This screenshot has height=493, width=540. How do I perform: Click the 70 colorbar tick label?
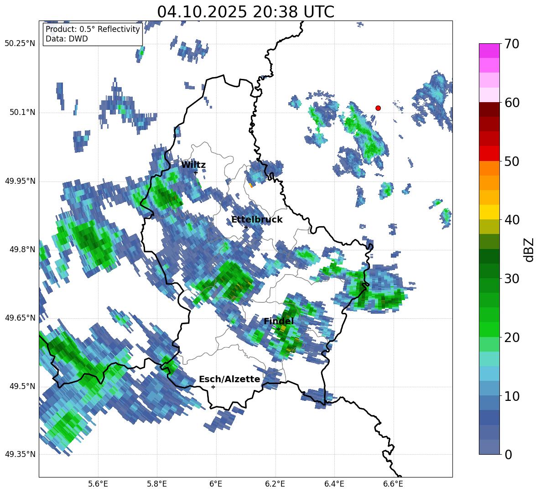click(x=511, y=44)
